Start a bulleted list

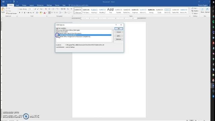pyautogui.click(x=49, y=9)
